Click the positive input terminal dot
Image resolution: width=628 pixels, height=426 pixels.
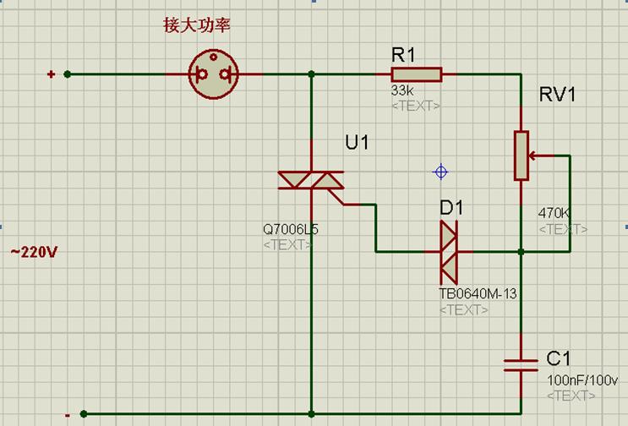point(68,74)
